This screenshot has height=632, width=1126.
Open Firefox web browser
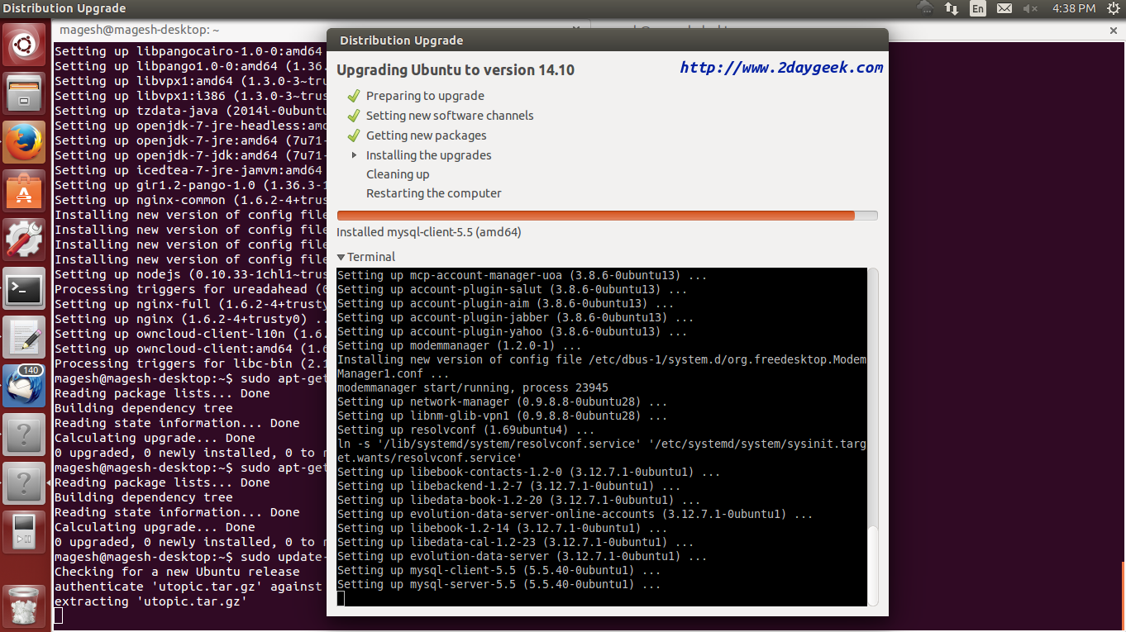click(x=24, y=142)
